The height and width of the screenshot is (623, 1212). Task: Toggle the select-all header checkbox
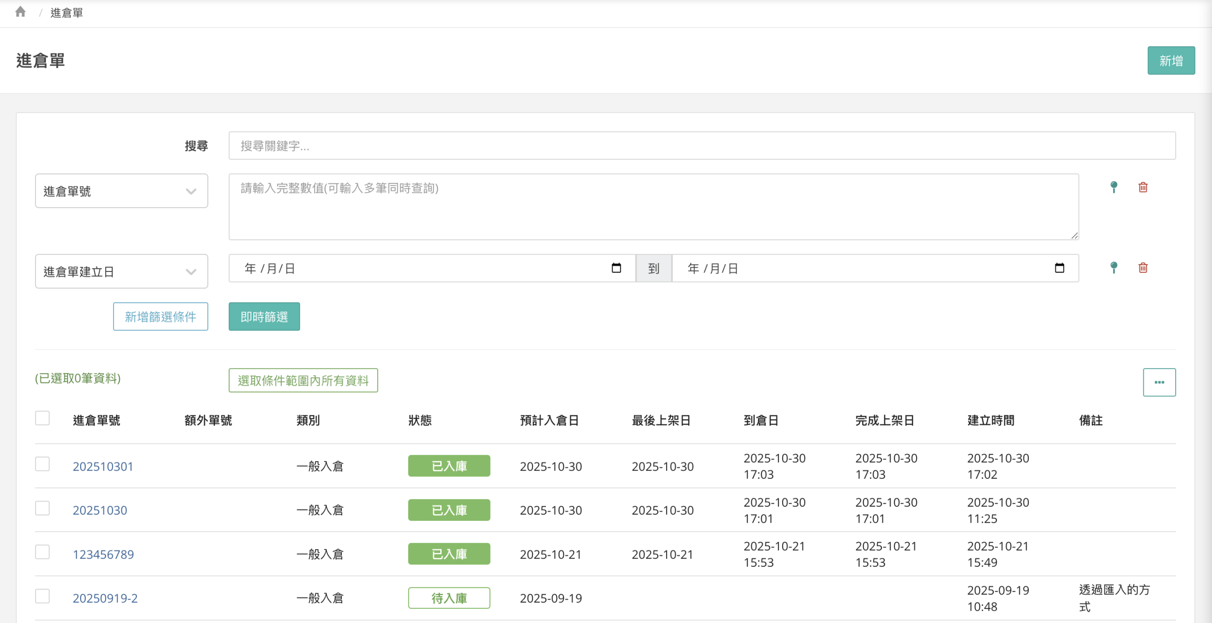(43, 418)
